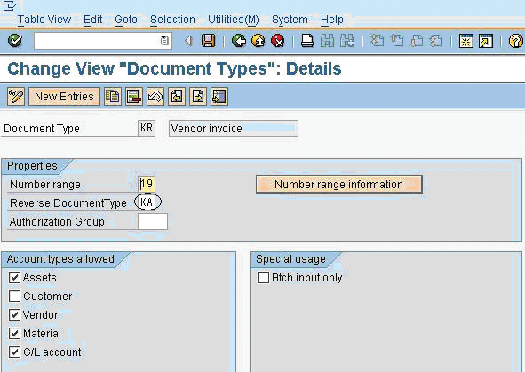Image resolution: width=525 pixels, height=372 pixels.
Task: Toggle the Material checkbox
Action: [14, 334]
